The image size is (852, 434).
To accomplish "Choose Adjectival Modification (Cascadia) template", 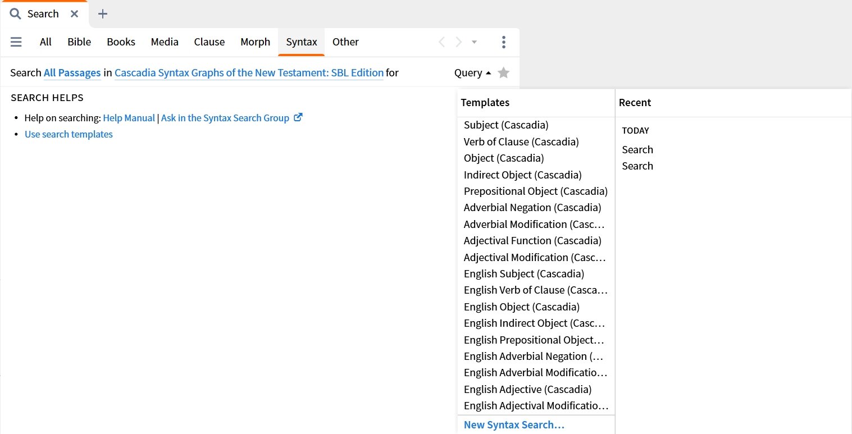I will pyautogui.click(x=536, y=257).
